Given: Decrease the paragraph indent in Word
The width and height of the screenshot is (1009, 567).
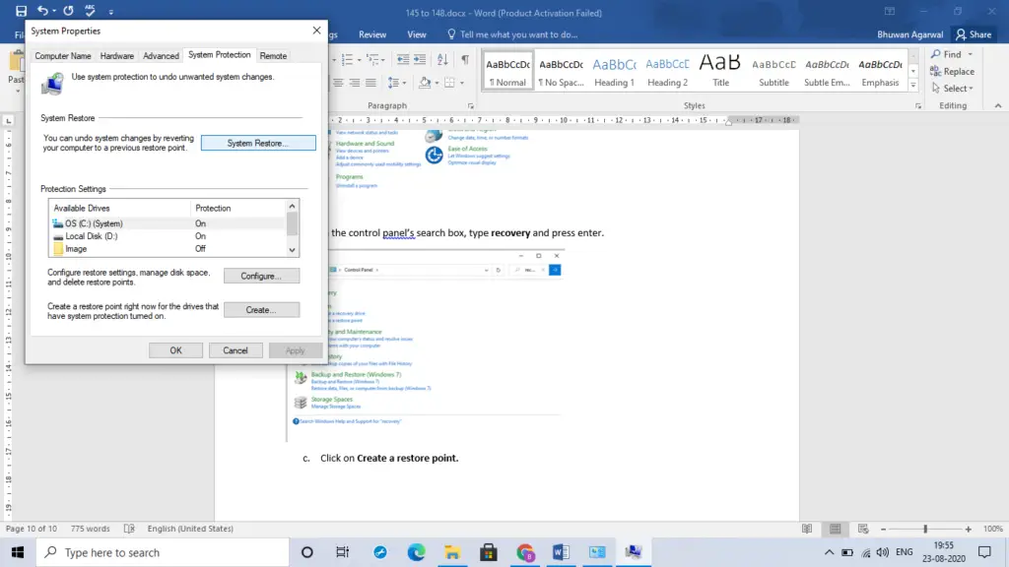Looking at the screenshot, I should tap(403, 60).
